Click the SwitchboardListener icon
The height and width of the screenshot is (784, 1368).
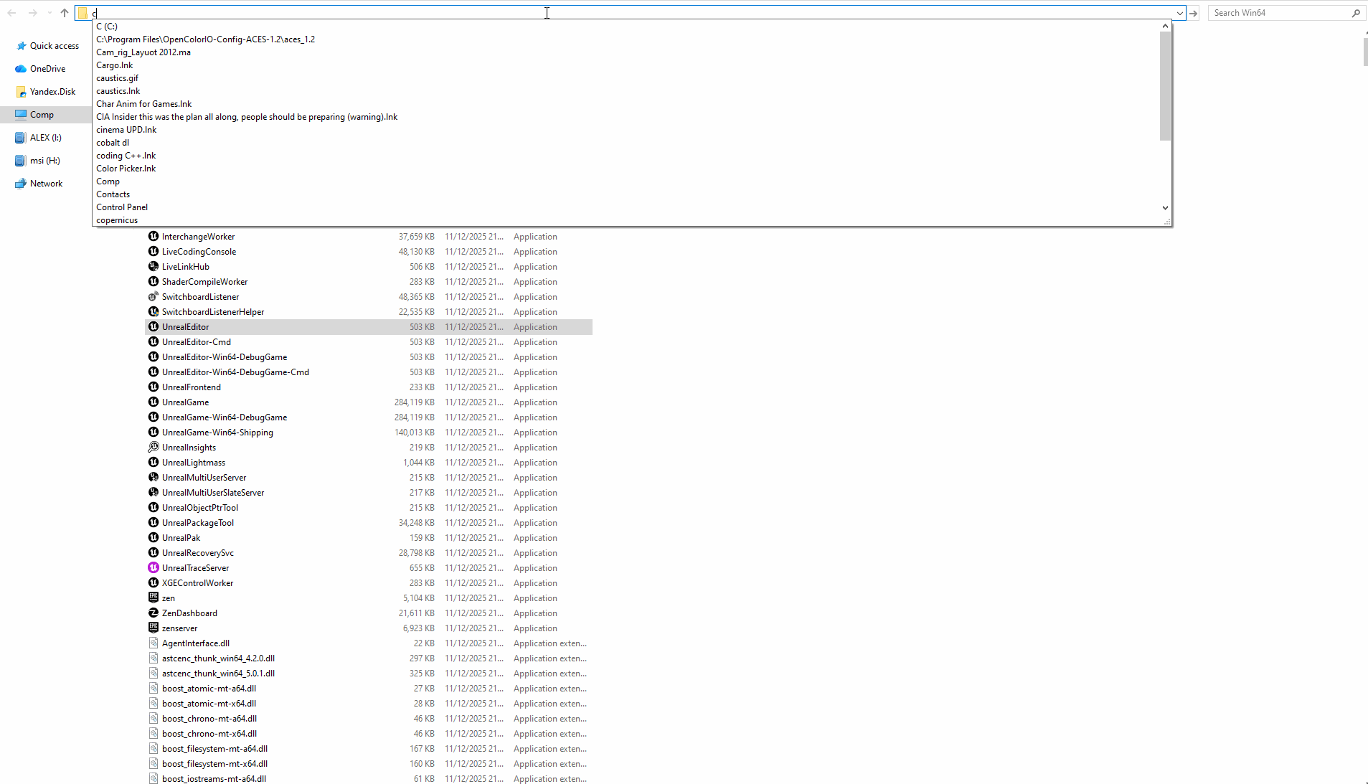pyautogui.click(x=153, y=297)
